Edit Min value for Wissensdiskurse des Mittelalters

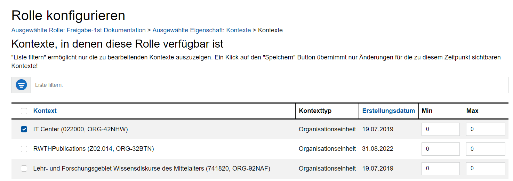click(440, 168)
